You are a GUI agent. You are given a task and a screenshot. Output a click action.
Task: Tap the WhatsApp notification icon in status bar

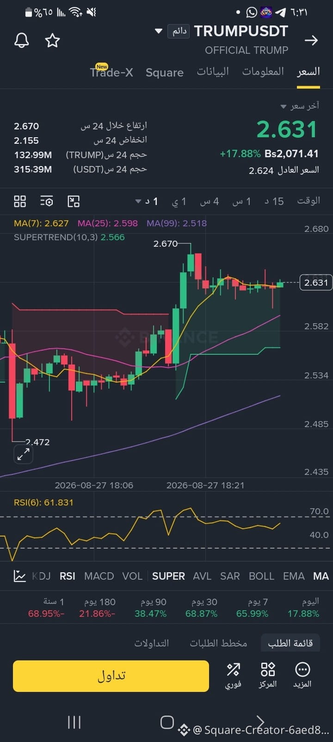click(252, 12)
